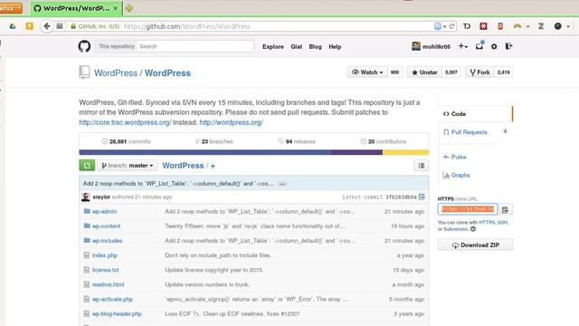Open the Gist menu item
Image resolution: width=579 pixels, height=326 pixels.
coord(296,46)
